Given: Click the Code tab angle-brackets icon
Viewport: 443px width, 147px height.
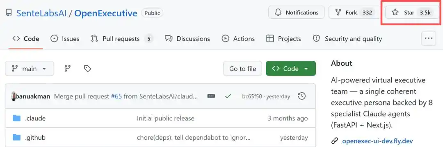Looking at the screenshot, I should click(16, 38).
